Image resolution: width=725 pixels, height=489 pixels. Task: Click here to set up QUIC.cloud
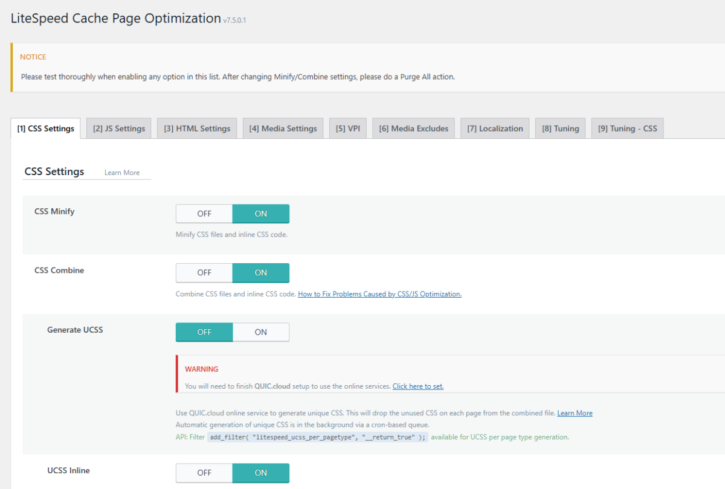(x=417, y=386)
